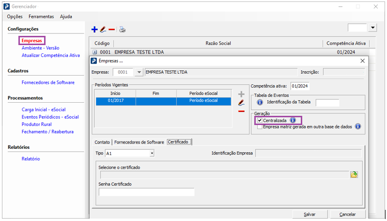
Task: Select the Certificado tab
Action: [x=179, y=142]
